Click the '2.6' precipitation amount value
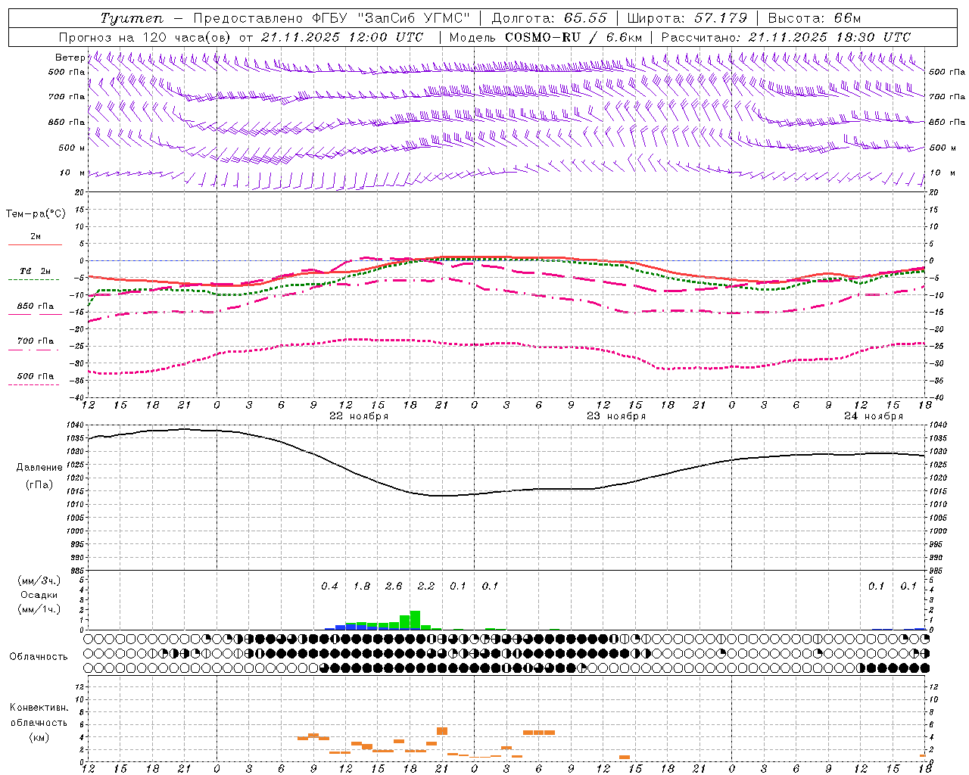The image size is (969, 775). click(394, 586)
